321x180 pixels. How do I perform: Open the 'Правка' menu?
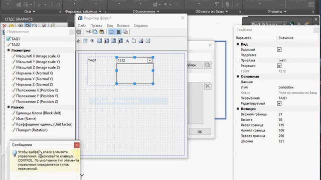pos(96,25)
